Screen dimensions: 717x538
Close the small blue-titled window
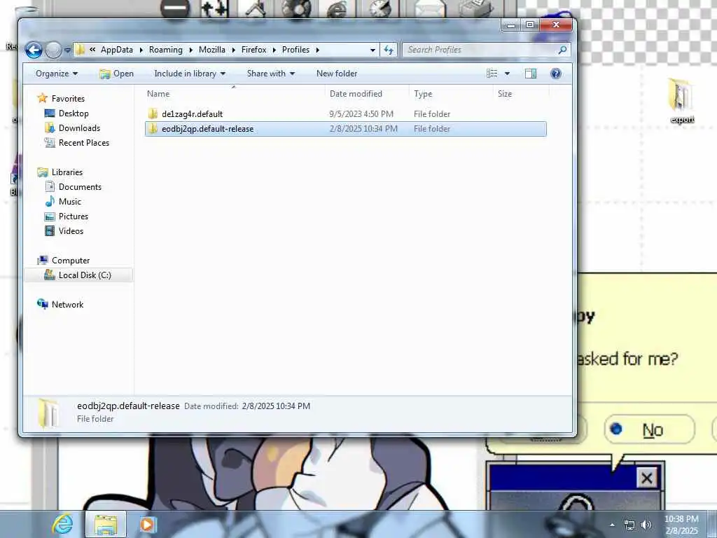point(646,478)
